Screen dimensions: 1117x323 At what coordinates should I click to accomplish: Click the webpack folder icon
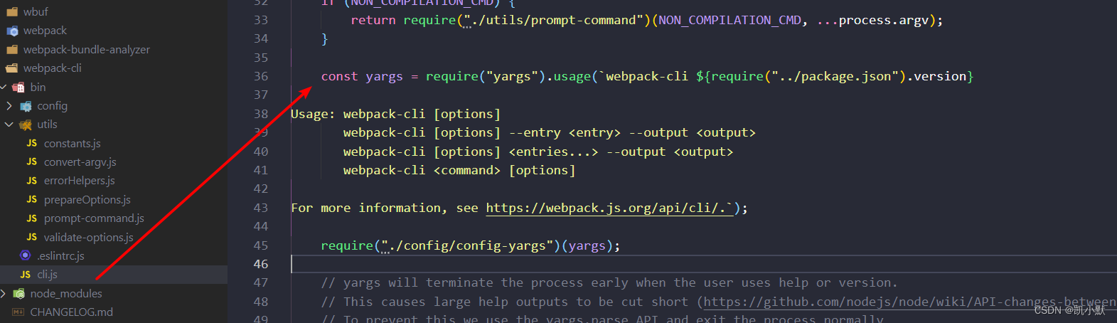[x=12, y=31]
